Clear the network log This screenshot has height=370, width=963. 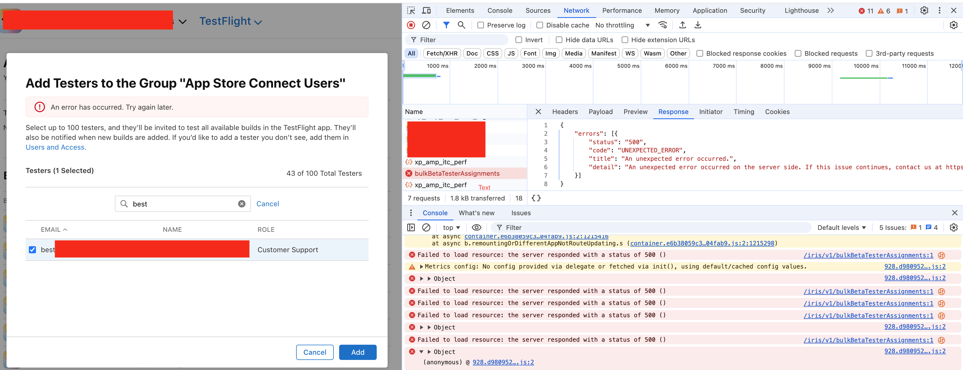point(426,25)
